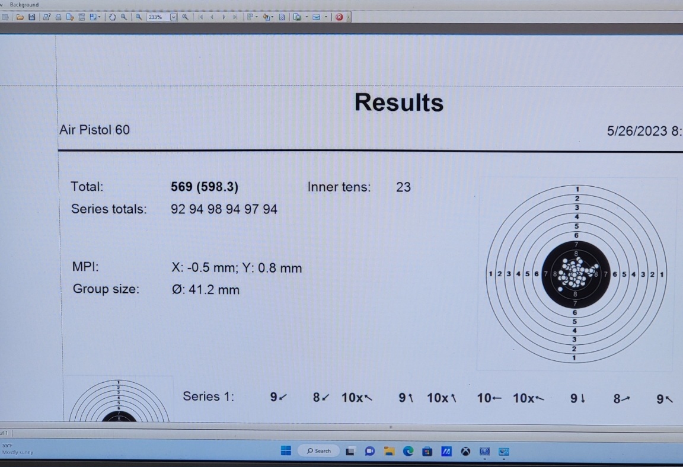
Task: Click the "Series totals:" label
Action: (x=109, y=209)
